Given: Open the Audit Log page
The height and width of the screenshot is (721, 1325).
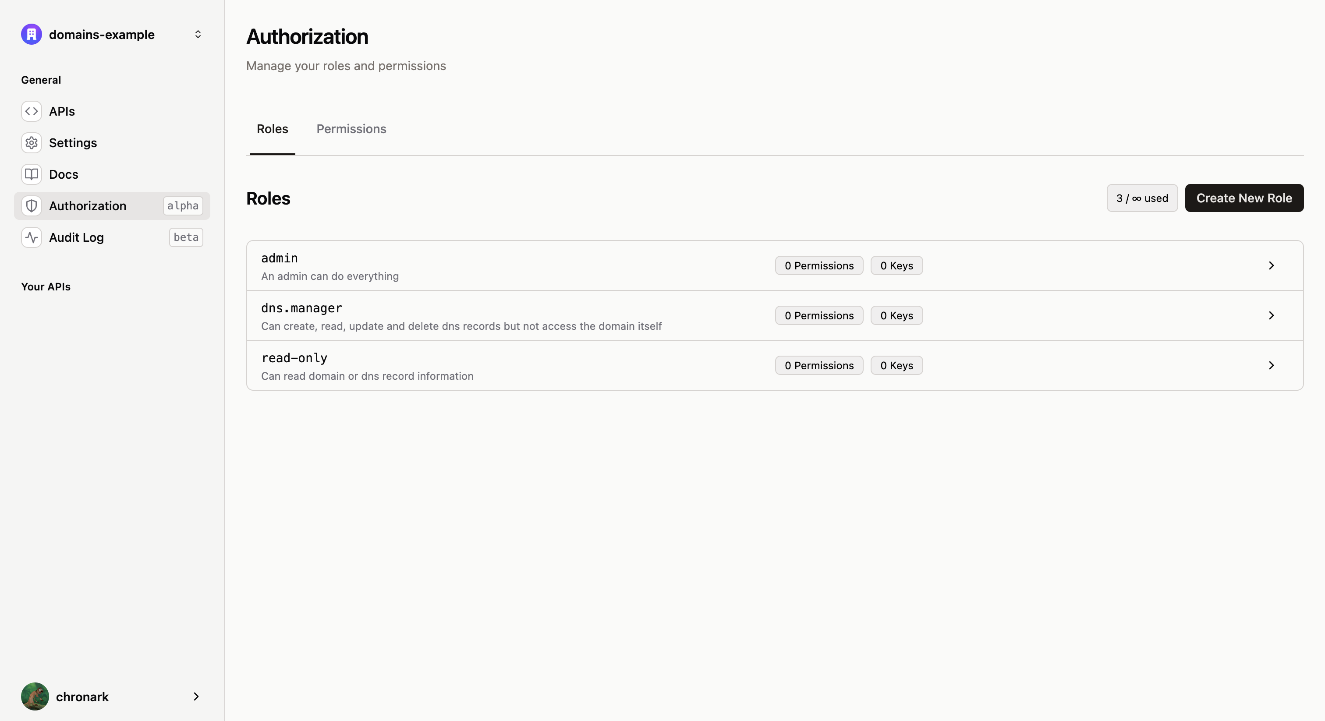Looking at the screenshot, I should tap(112, 237).
